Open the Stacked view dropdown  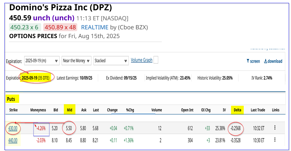[111, 61]
